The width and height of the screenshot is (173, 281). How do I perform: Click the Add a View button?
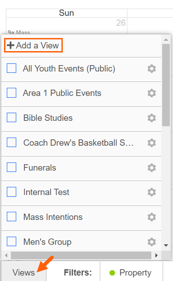(x=33, y=45)
